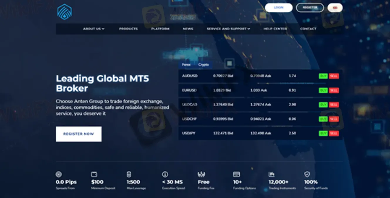The height and width of the screenshot is (198, 390).
Task: Switch to the Crypto tab
Action: coord(204,65)
